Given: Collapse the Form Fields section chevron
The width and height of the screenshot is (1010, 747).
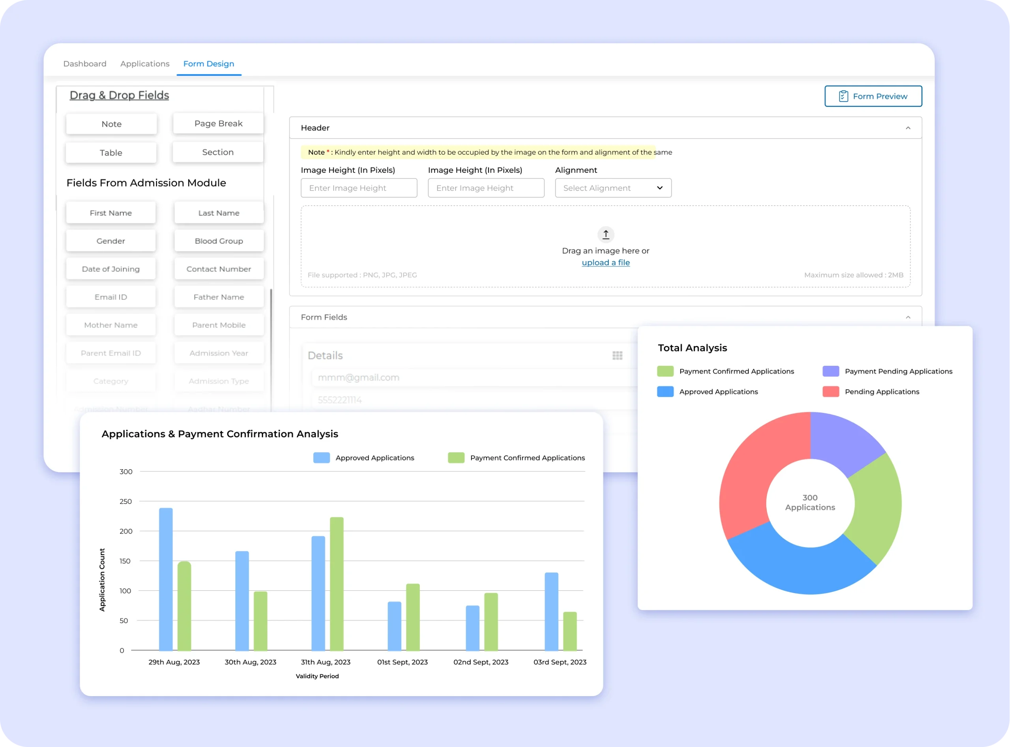Looking at the screenshot, I should (908, 317).
